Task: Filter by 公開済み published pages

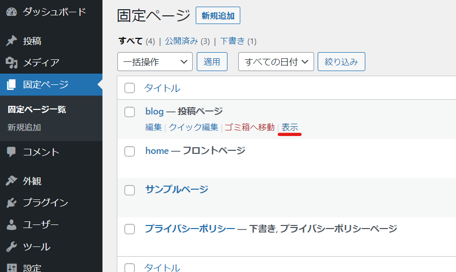Action: 181,41
